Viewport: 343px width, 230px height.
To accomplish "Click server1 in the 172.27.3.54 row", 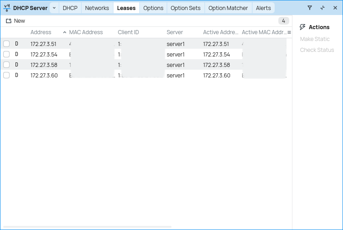I will click(175, 55).
